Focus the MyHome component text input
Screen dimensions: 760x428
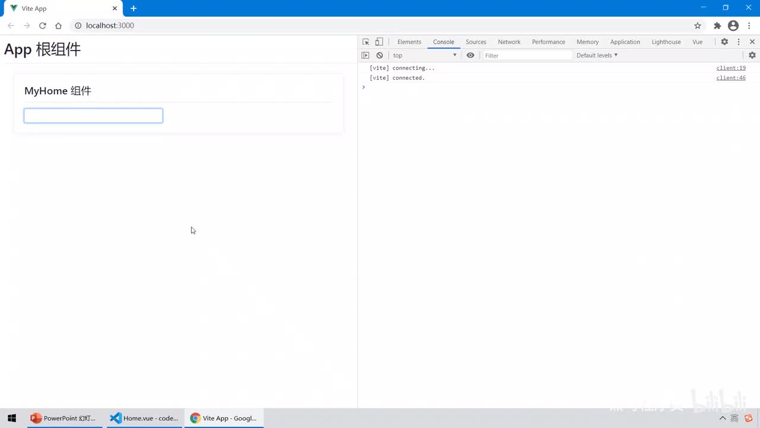pos(93,116)
